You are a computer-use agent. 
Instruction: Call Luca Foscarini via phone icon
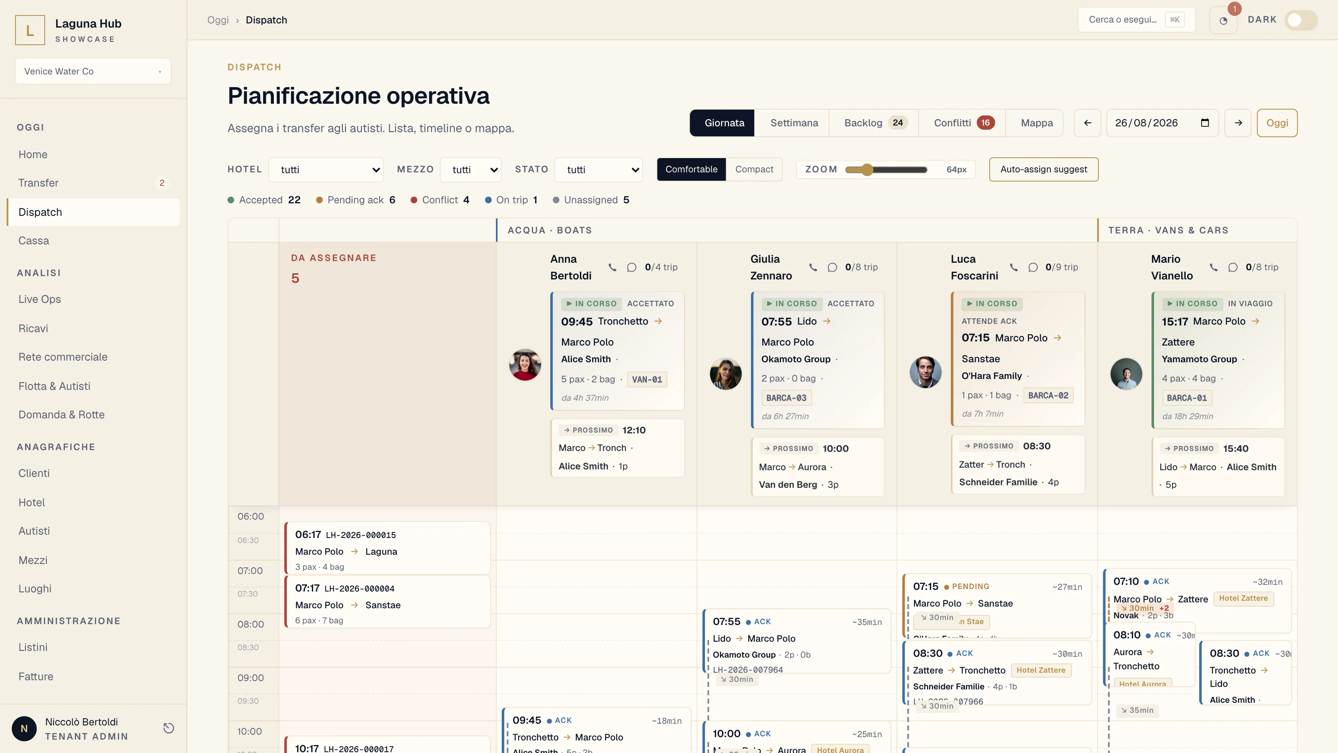coord(1014,267)
